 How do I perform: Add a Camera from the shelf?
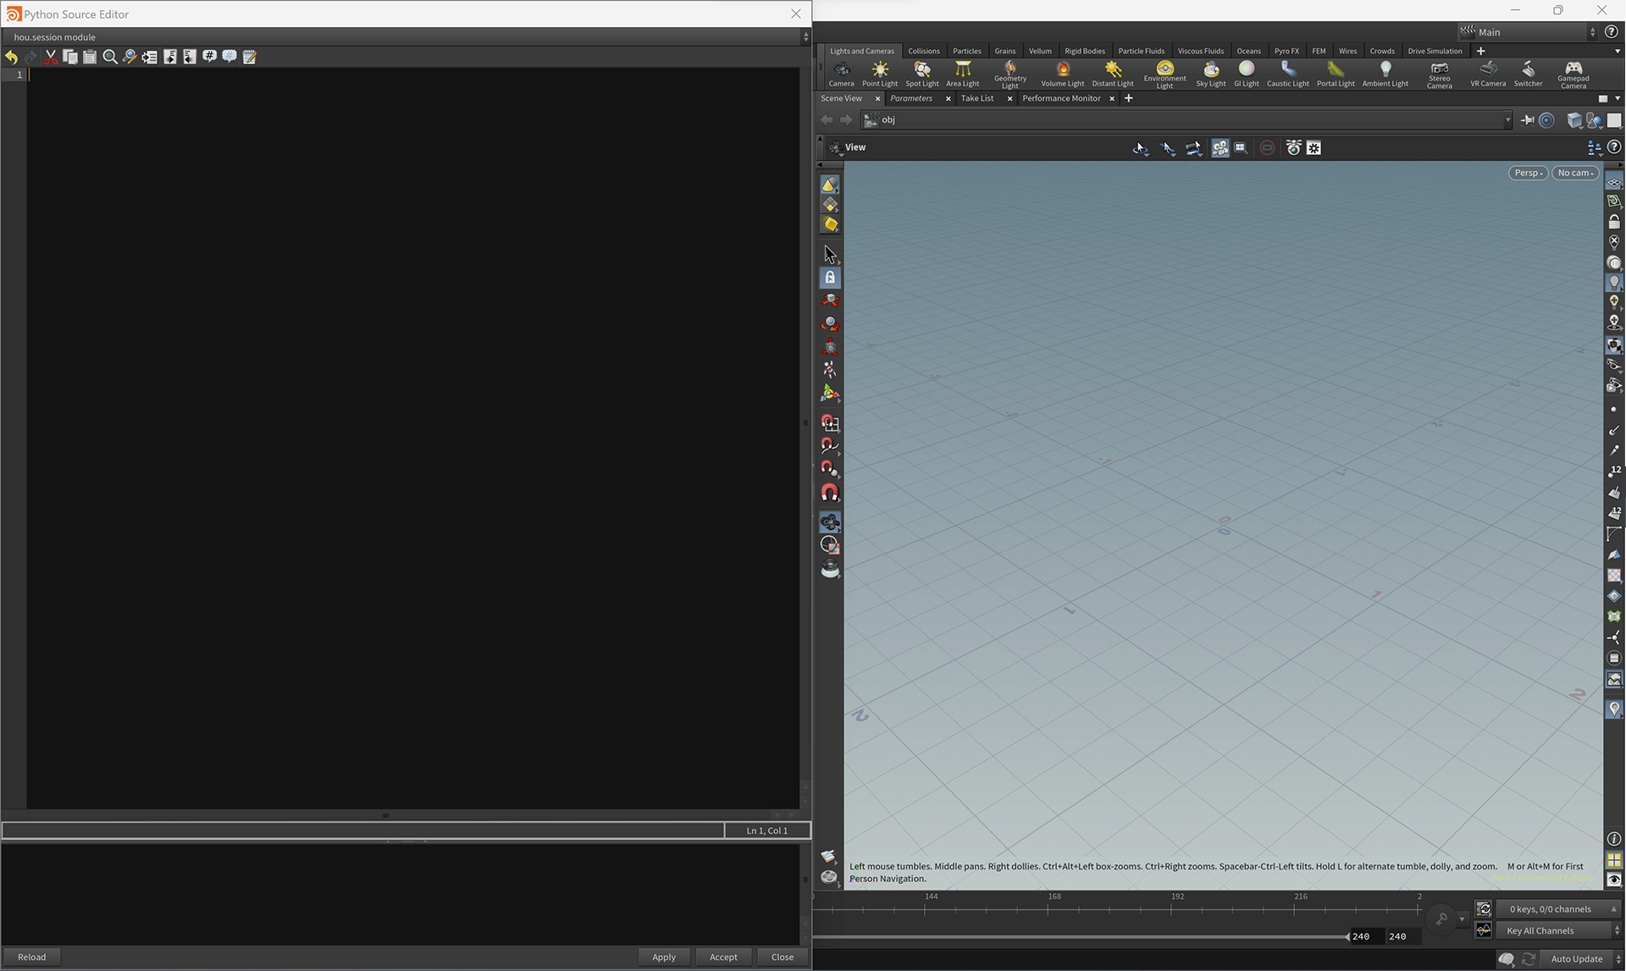tap(841, 74)
